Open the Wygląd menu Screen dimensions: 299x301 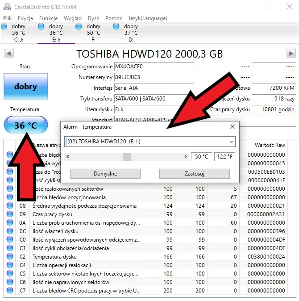pyautogui.click(x=72, y=18)
